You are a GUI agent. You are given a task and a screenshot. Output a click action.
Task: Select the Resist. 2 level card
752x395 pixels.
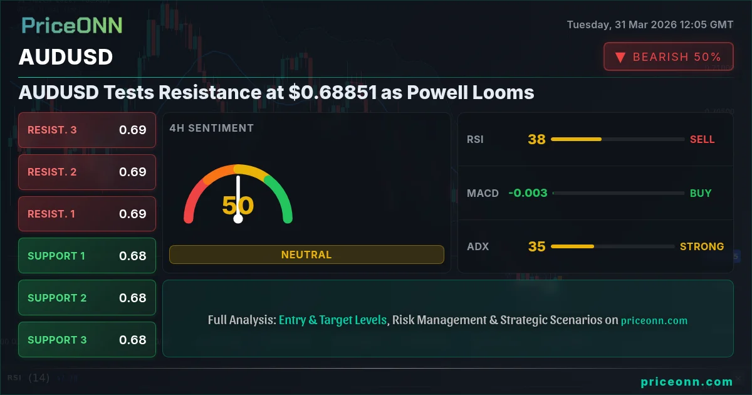pos(87,172)
